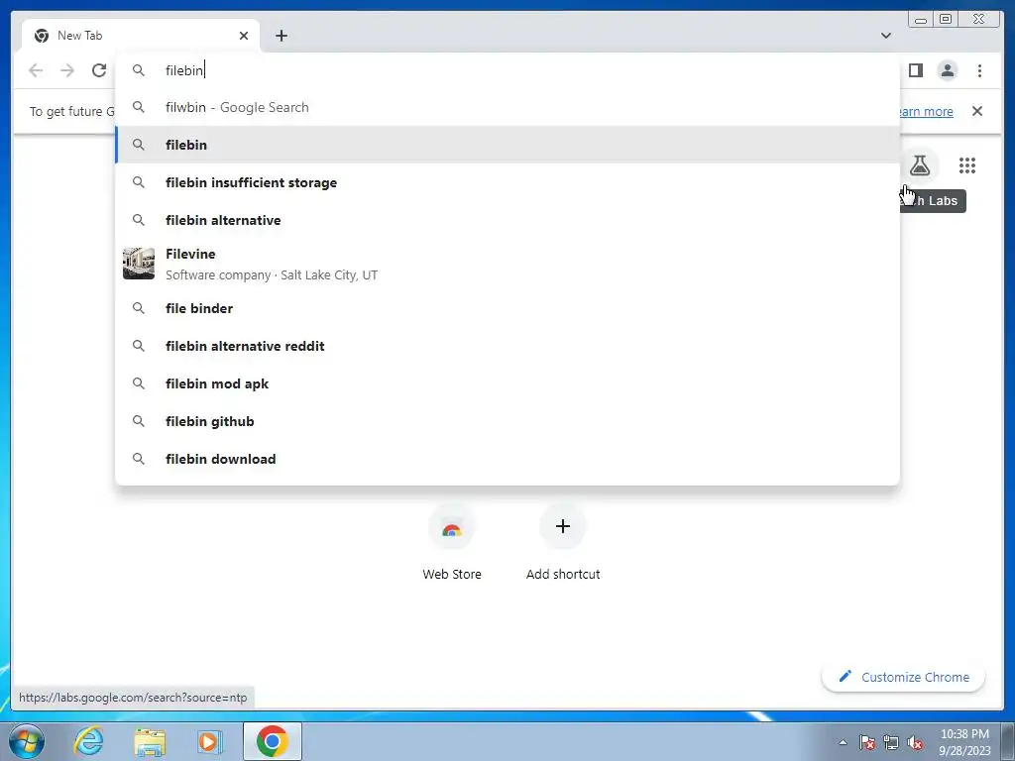Choose the file binder suggestion
The image size is (1015, 761).
click(507, 309)
